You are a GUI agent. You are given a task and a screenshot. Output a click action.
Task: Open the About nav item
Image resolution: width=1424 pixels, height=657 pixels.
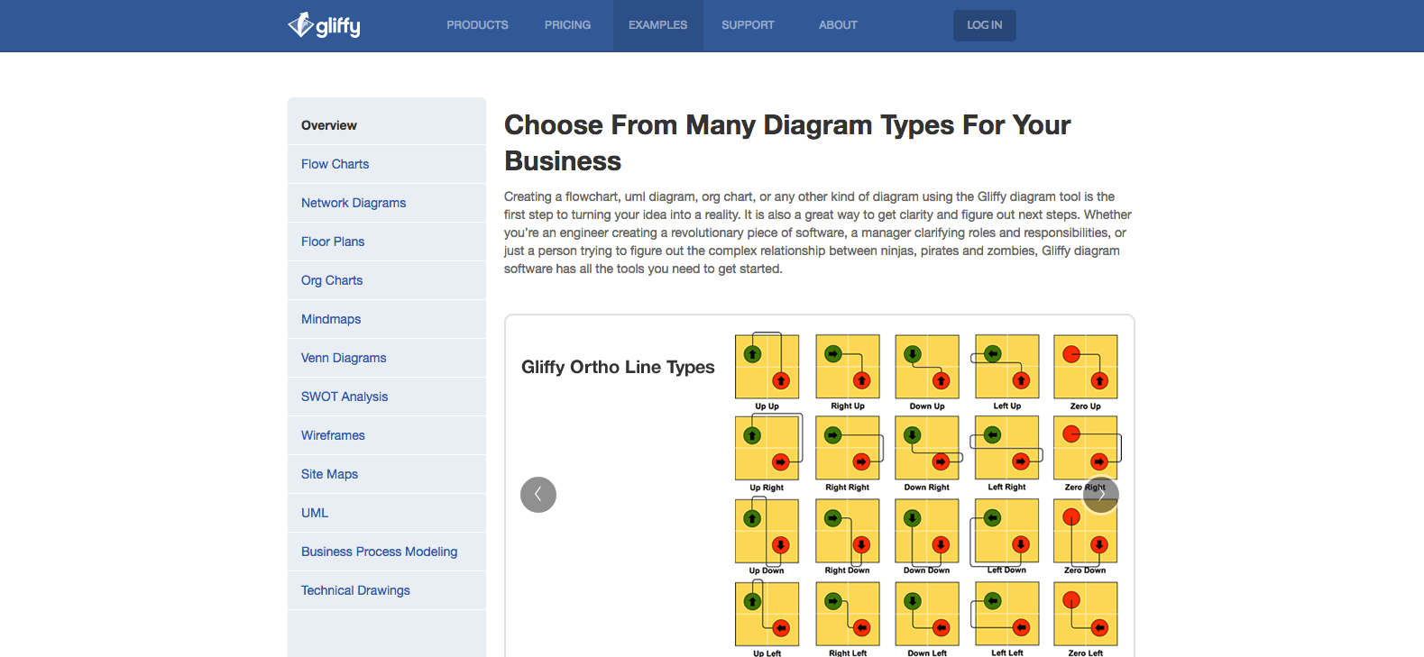point(838,25)
